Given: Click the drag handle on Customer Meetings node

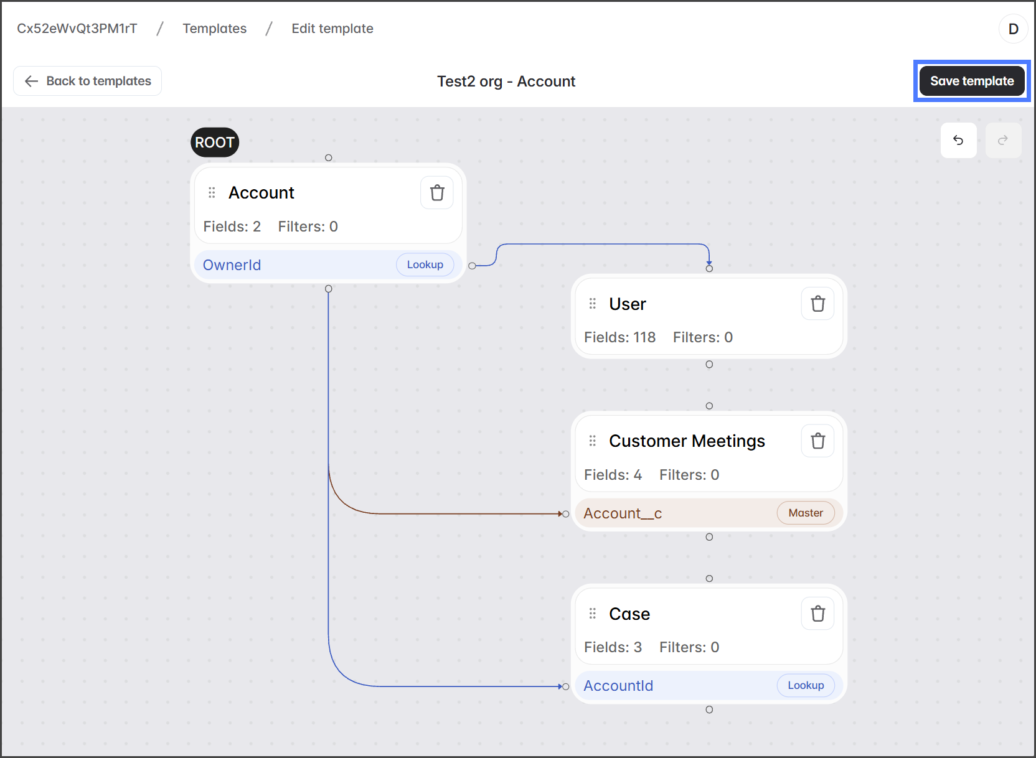Looking at the screenshot, I should tap(592, 441).
